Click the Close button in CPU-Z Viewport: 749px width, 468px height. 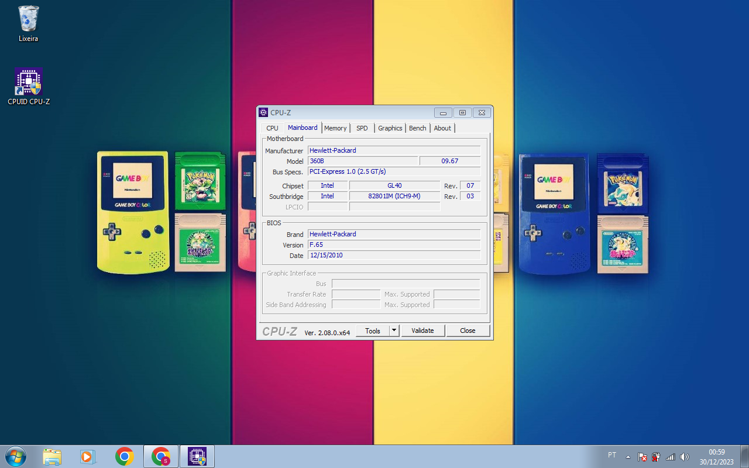(468, 331)
